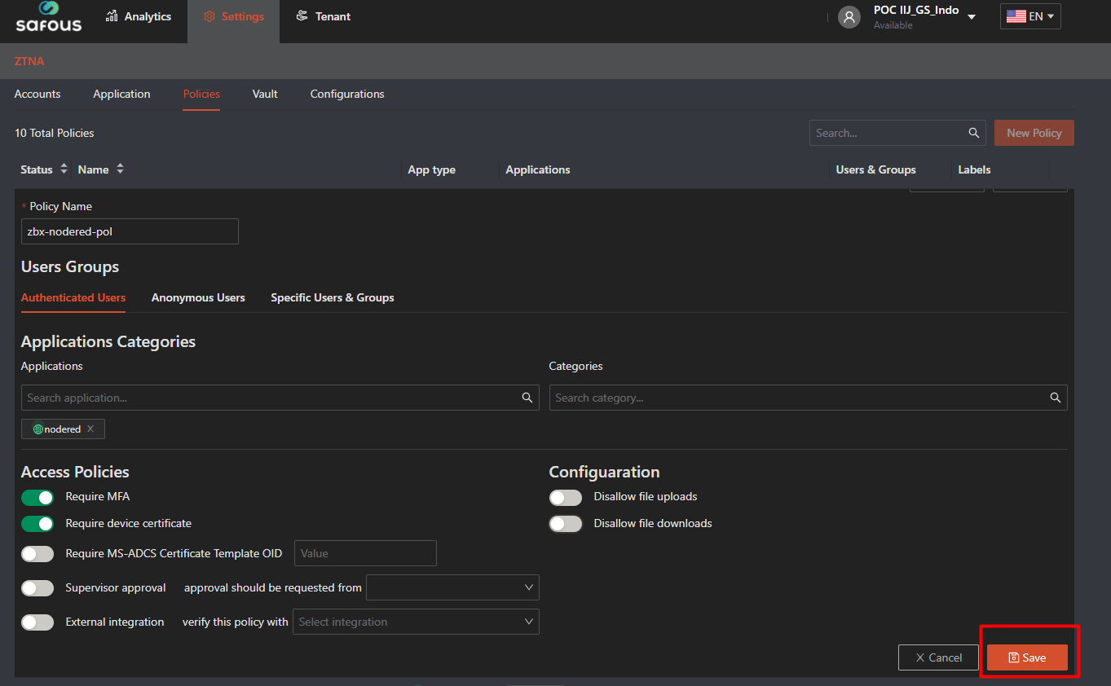1111x686 pixels.
Task: Click the user avatar icon
Action: point(849,17)
